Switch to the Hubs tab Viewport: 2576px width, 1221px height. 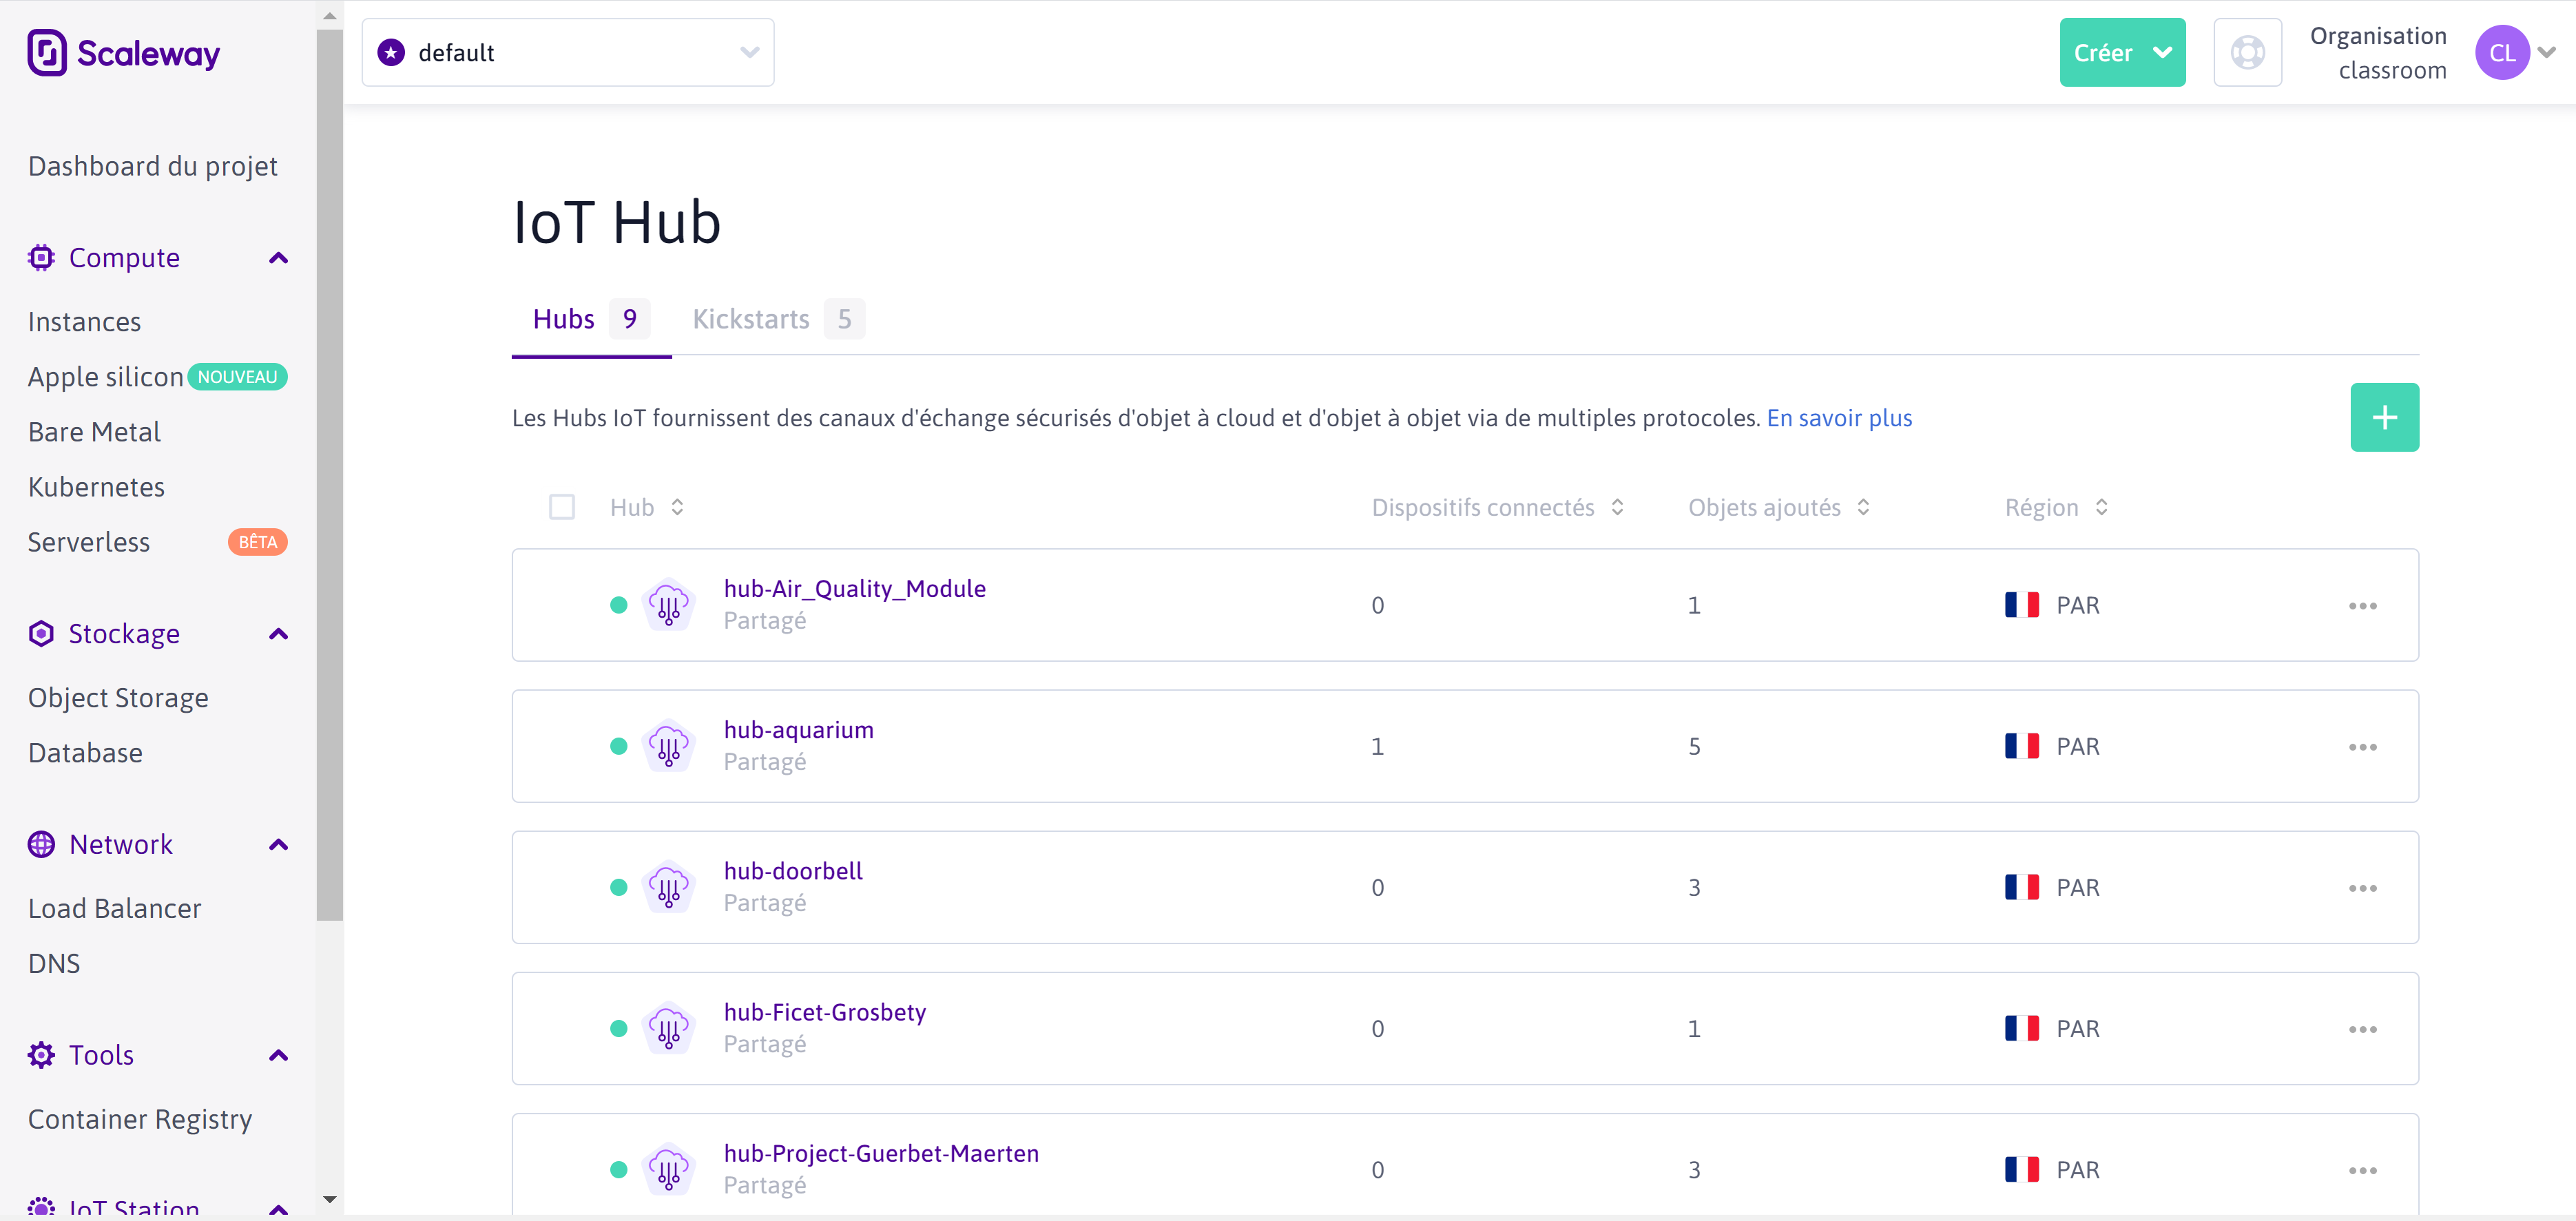(591, 319)
